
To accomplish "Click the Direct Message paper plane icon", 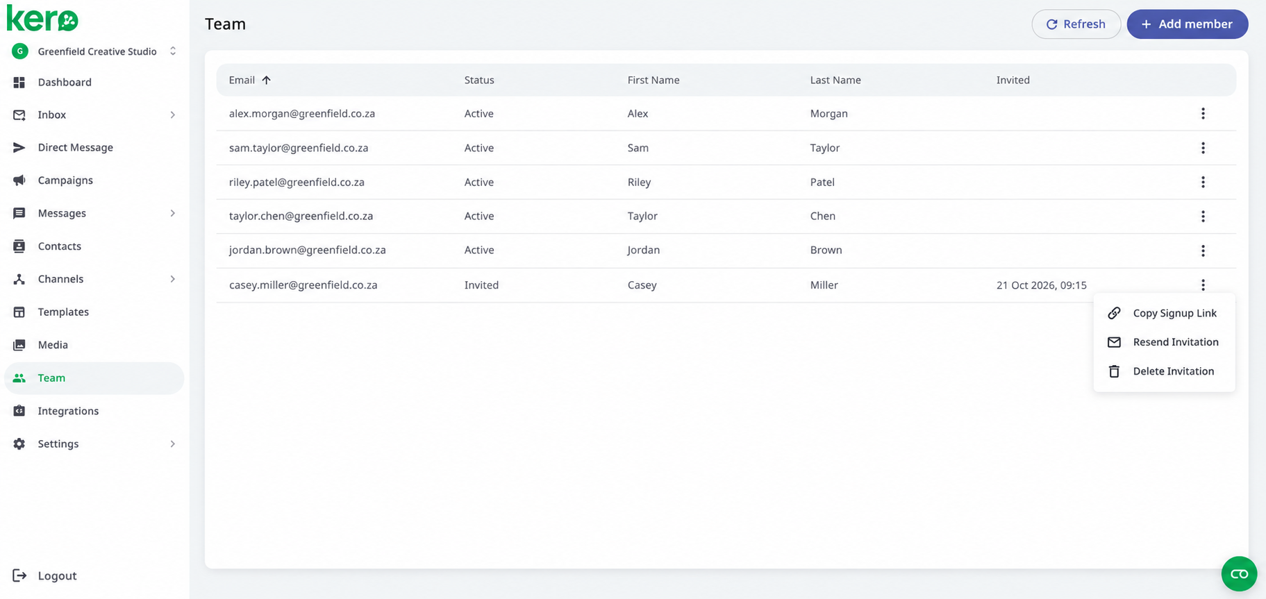I will [19, 147].
